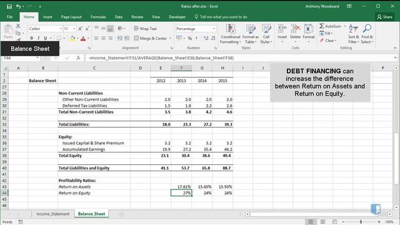Toggle Underline formatting
The height and width of the screenshot is (225, 400).
[46, 38]
